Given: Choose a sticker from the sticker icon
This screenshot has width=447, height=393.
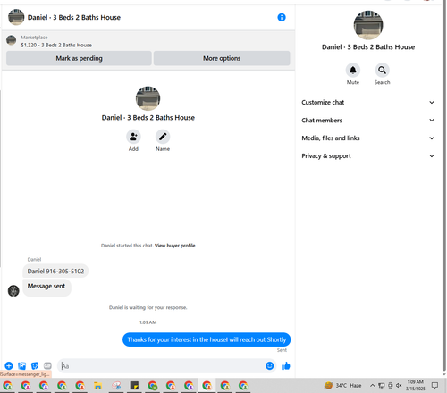Looking at the screenshot, I should pos(35,365).
